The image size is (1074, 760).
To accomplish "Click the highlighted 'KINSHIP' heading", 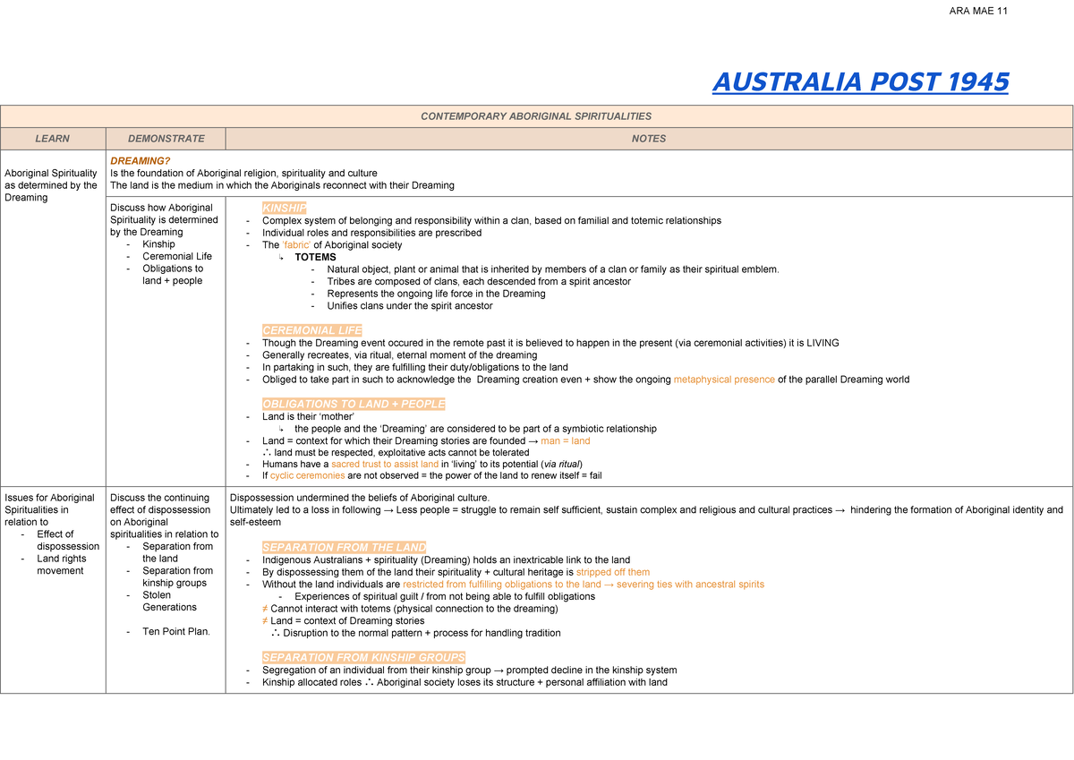I will [x=285, y=208].
